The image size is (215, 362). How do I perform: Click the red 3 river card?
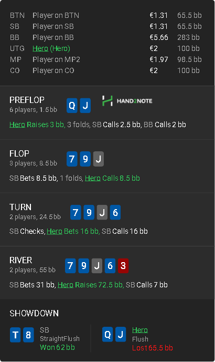(123, 266)
